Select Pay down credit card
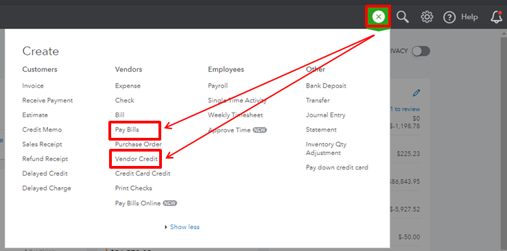Viewport: 507px width, 251px height. coord(337,167)
